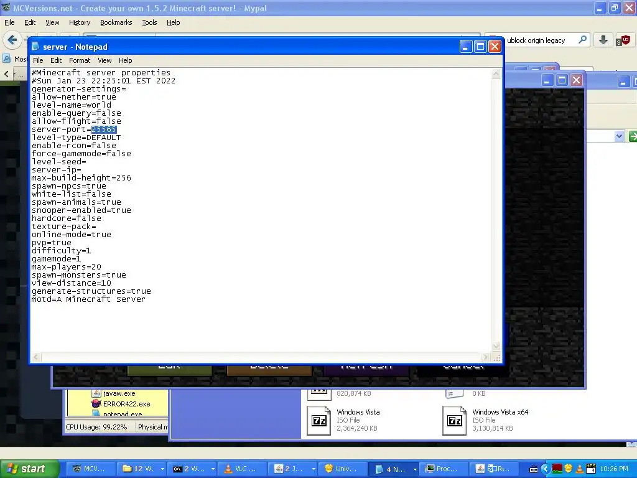Click the show hidden tray icons arrow
637x478 pixels.
(545, 469)
